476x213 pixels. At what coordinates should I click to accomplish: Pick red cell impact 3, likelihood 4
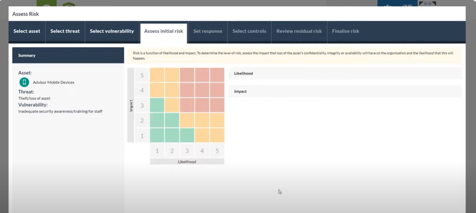coord(202,105)
